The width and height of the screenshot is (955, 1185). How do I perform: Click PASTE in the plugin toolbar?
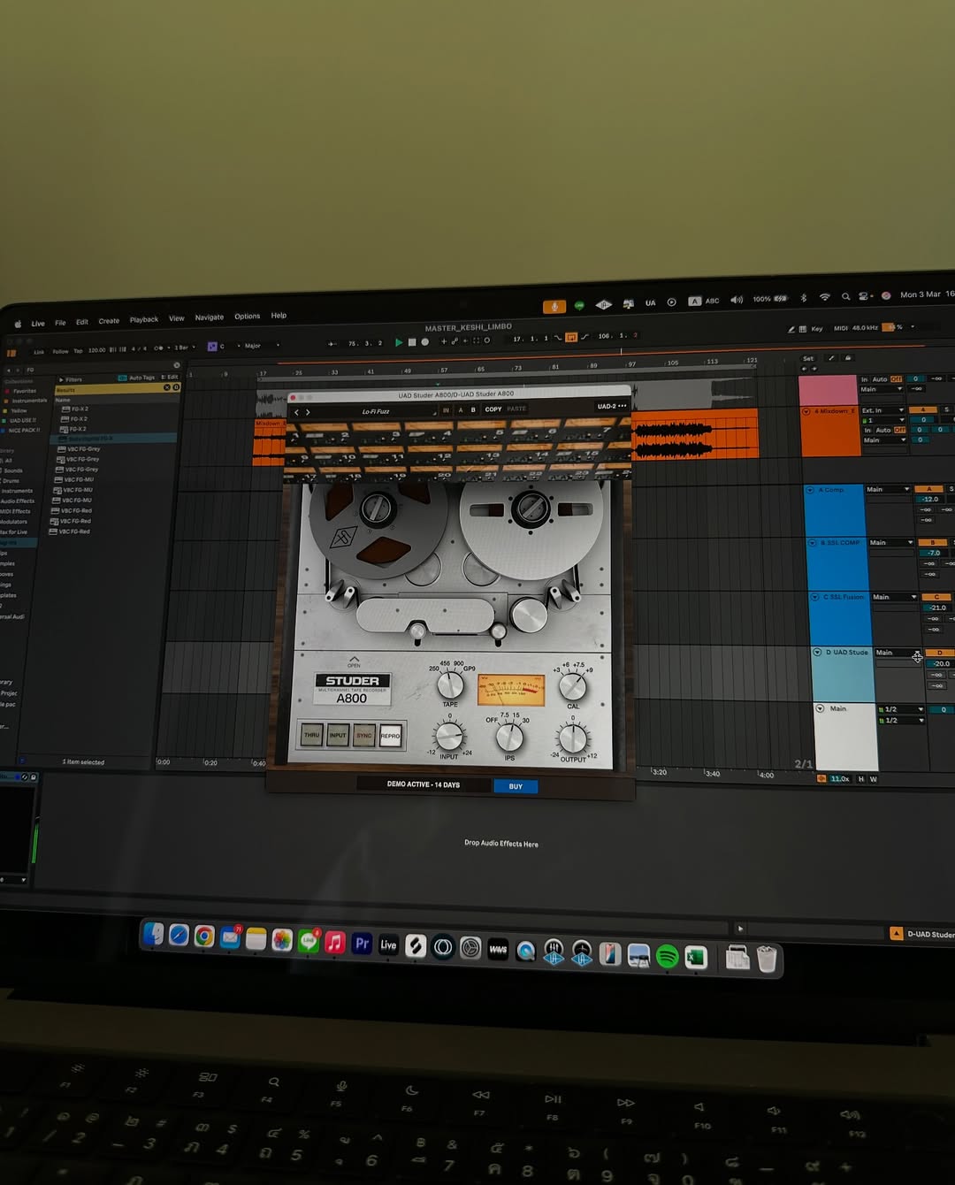tap(516, 409)
